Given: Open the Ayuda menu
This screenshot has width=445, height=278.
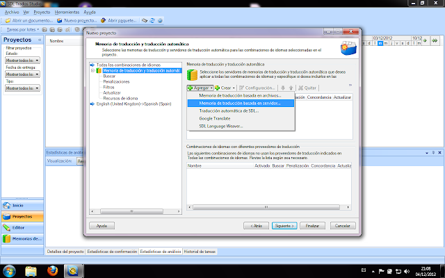Looking at the screenshot, I should [x=90, y=13].
